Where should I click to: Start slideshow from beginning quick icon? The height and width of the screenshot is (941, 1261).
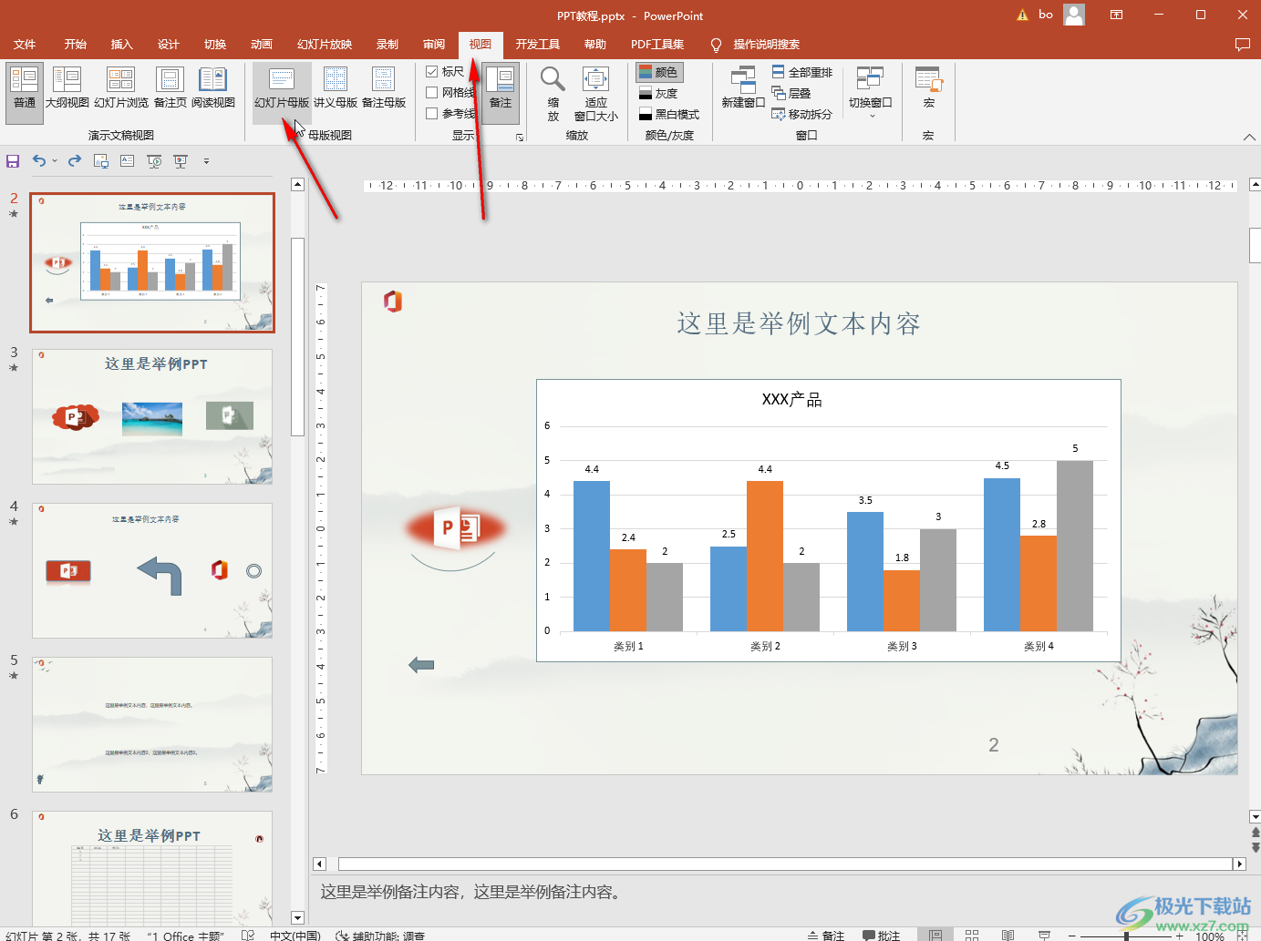pos(154,161)
